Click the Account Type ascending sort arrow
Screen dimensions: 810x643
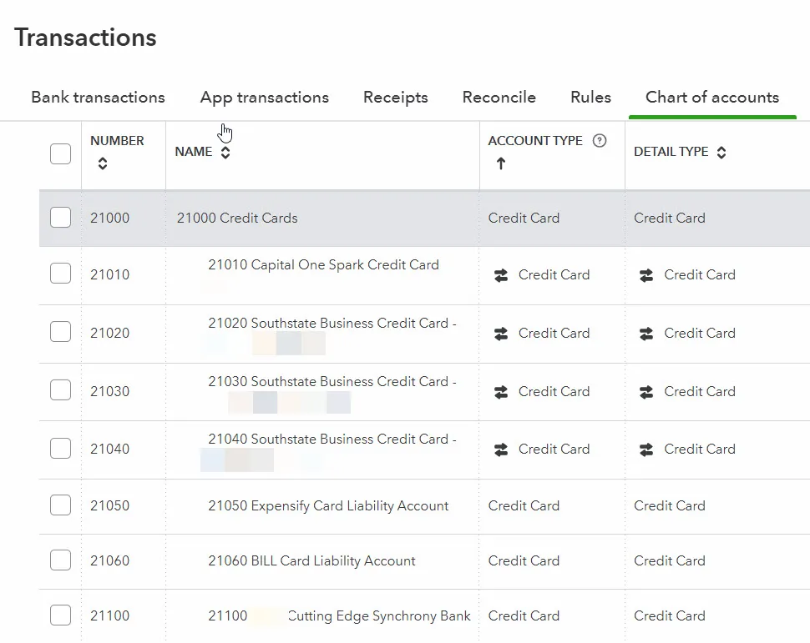(x=500, y=164)
